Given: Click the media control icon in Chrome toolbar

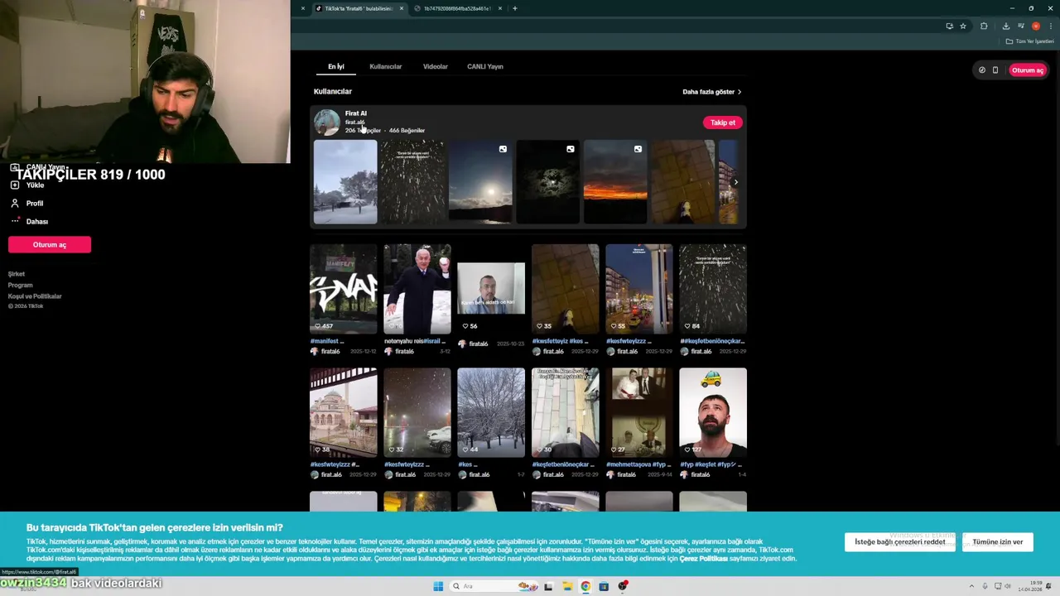Looking at the screenshot, I should pos(1020,26).
